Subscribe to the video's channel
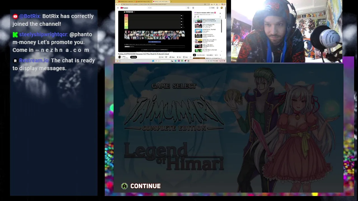The image size is (358, 201). pyautogui.click(x=133, y=57)
